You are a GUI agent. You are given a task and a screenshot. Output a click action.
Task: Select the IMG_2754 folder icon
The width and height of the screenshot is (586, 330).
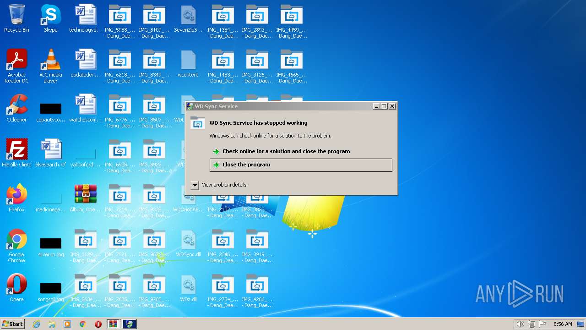pos(222,291)
